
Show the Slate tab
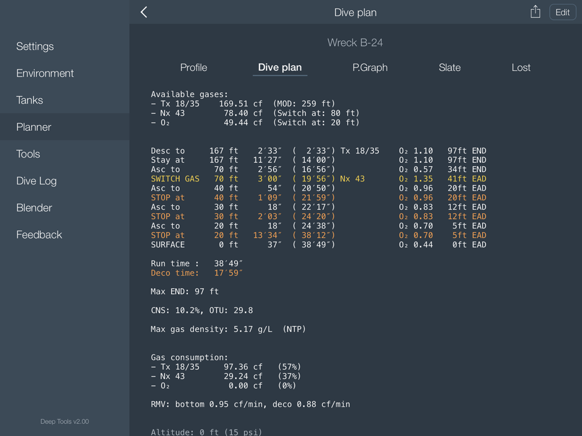(449, 67)
